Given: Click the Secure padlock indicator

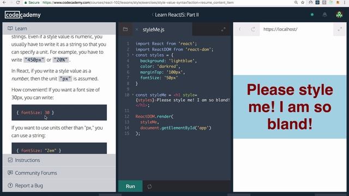Looking at the screenshot, I should click(x=32, y=3).
